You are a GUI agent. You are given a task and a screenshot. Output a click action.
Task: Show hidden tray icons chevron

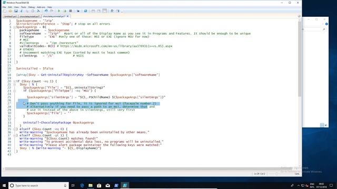point(299,185)
